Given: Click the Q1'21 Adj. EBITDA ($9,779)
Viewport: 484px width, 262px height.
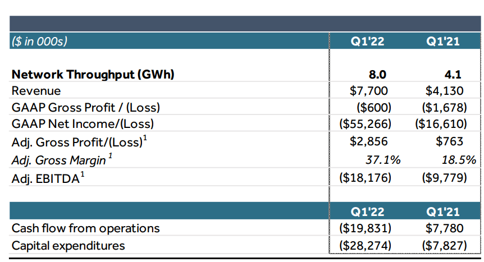Looking at the screenshot, I should click(445, 178).
